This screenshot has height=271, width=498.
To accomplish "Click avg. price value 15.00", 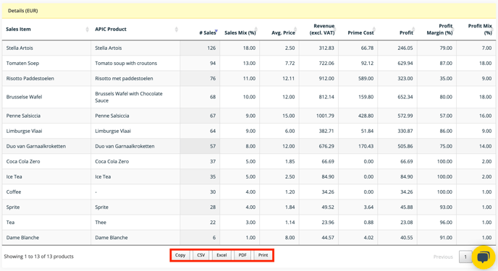I will point(288,116).
